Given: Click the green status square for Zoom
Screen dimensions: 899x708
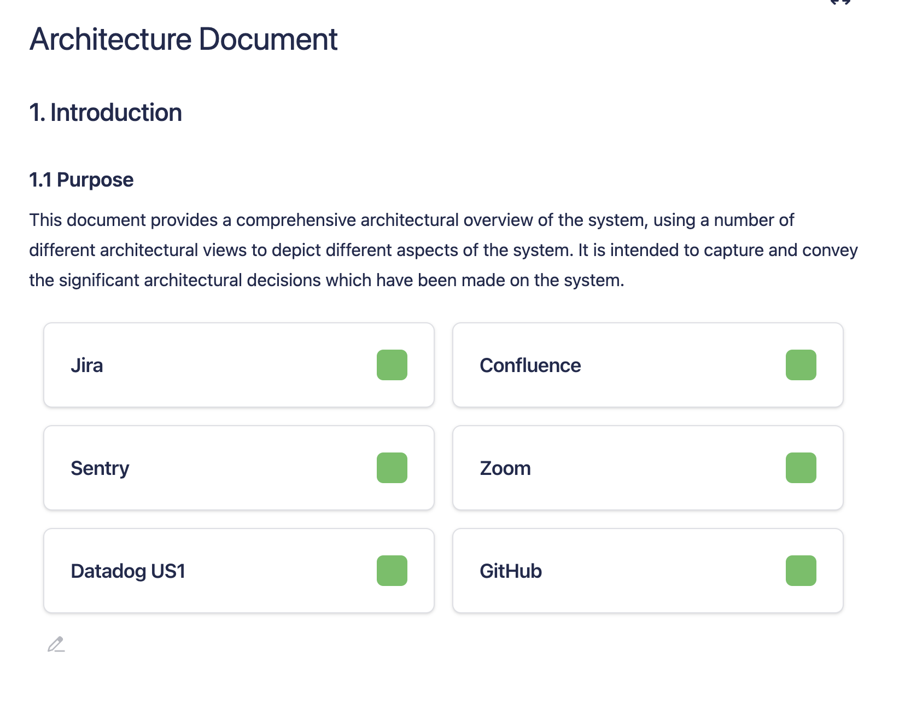Looking at the screenshot, I should pyautogui.click(x=801, y=468).
